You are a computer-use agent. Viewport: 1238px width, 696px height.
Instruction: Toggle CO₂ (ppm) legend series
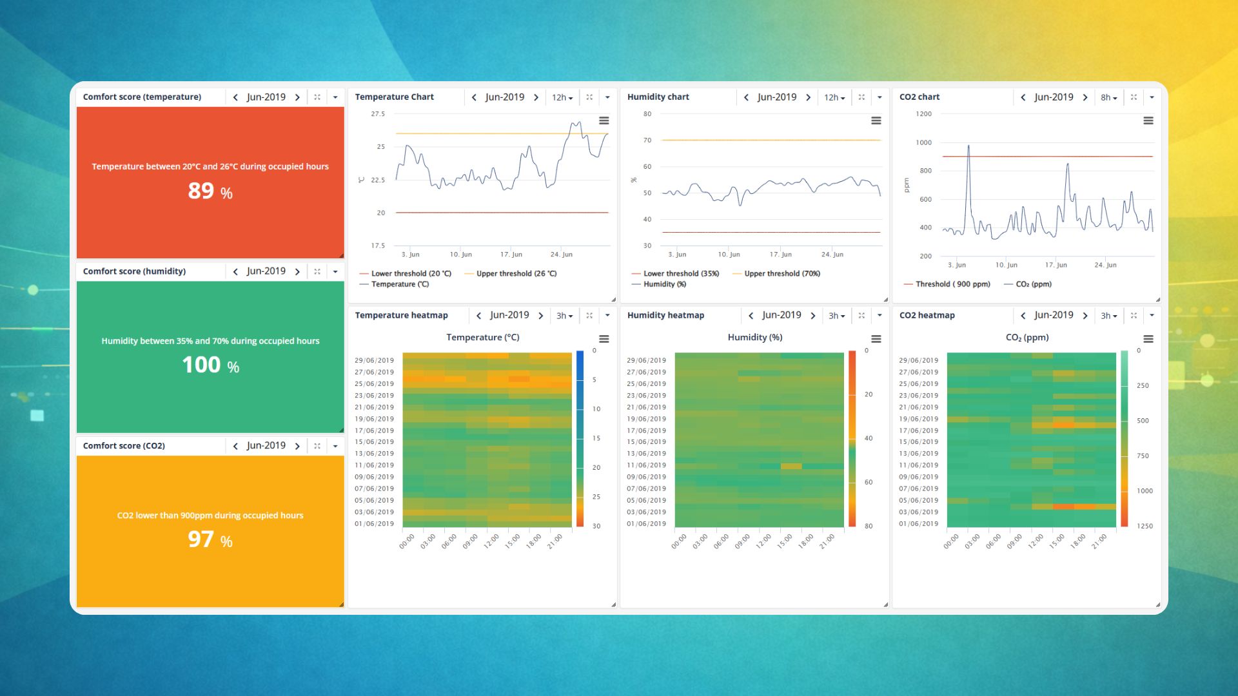click(1028, 284)
